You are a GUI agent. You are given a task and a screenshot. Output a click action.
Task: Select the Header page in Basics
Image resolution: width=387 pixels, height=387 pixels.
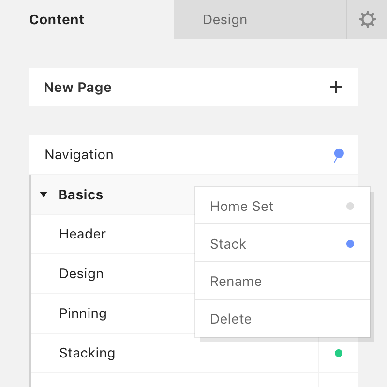[x=83, y=234]
